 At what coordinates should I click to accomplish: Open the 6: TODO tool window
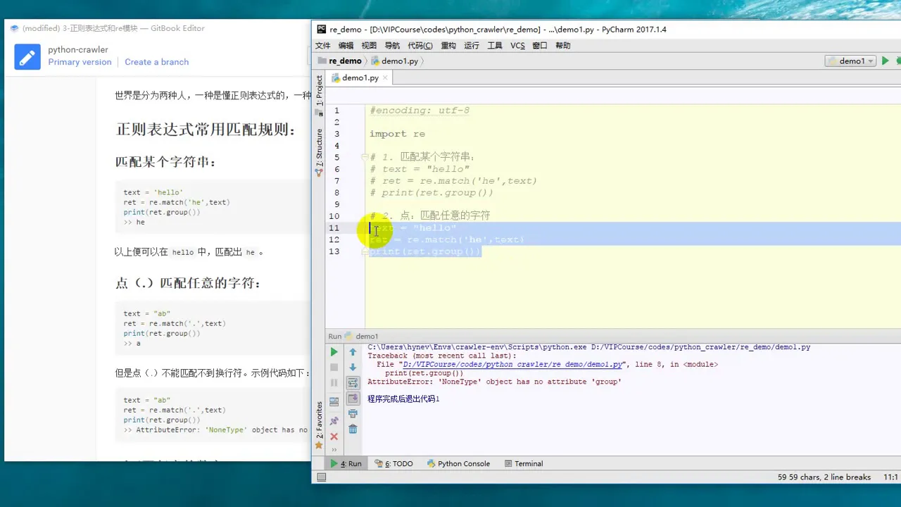point(394,463)
